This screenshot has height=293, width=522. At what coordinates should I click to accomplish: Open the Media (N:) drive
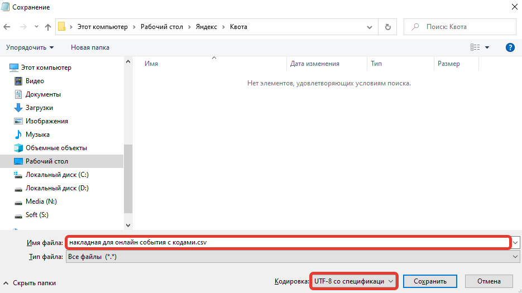click(41, 201)
